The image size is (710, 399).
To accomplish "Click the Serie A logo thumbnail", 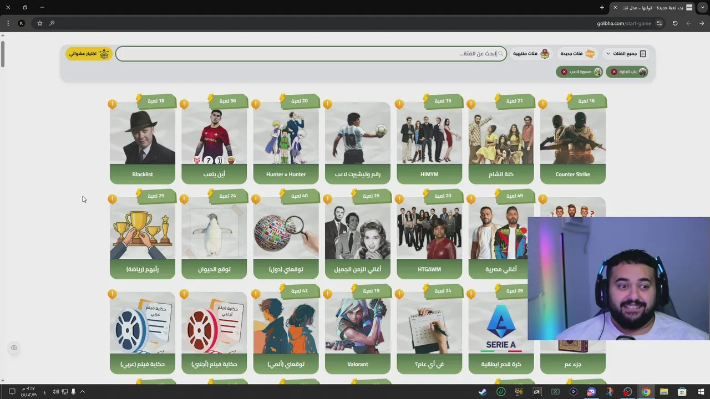I will [x=501, y=326].
